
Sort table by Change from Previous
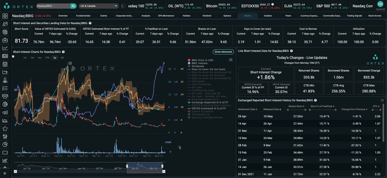[354, 109]
